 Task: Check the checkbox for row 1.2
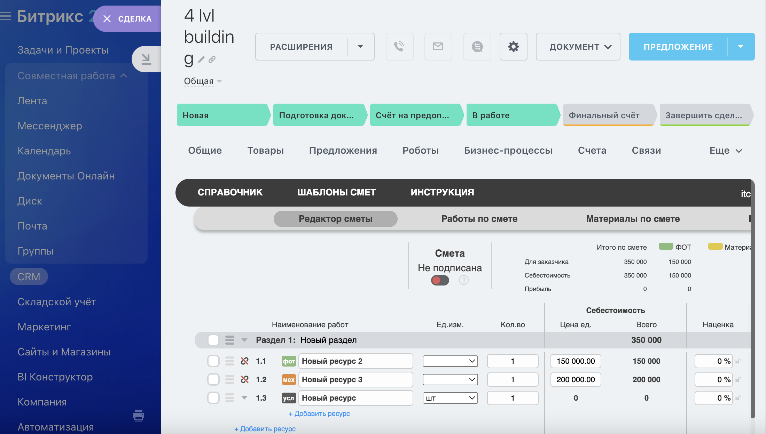[213, 379]
